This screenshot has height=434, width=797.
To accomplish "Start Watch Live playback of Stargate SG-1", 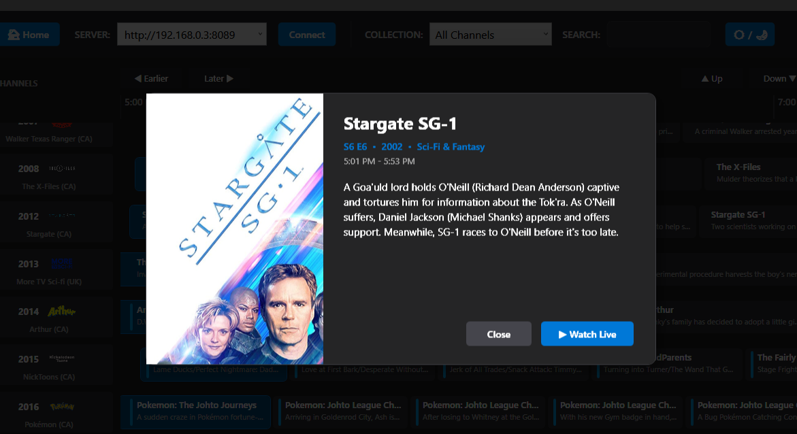I will pyautogui.click(x=587, y=334).
